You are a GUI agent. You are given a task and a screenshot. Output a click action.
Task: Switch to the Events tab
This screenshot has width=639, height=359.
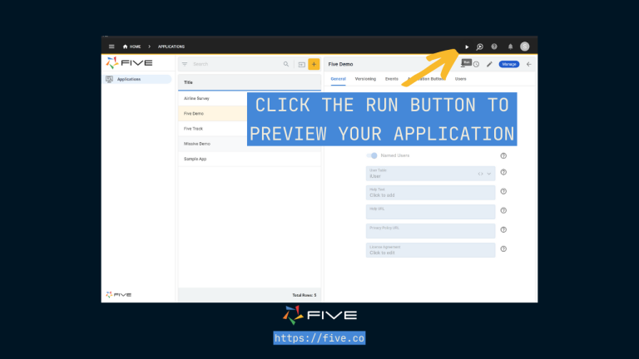coord(391,78)
